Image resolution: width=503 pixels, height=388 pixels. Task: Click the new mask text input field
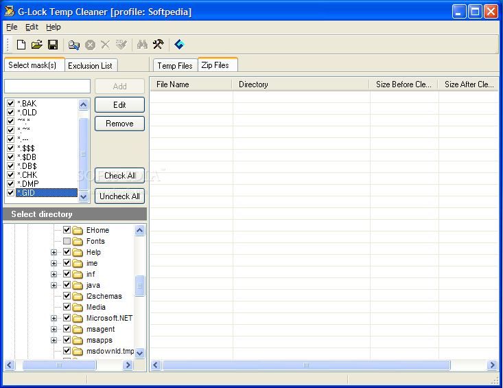(x=47, y=87)
